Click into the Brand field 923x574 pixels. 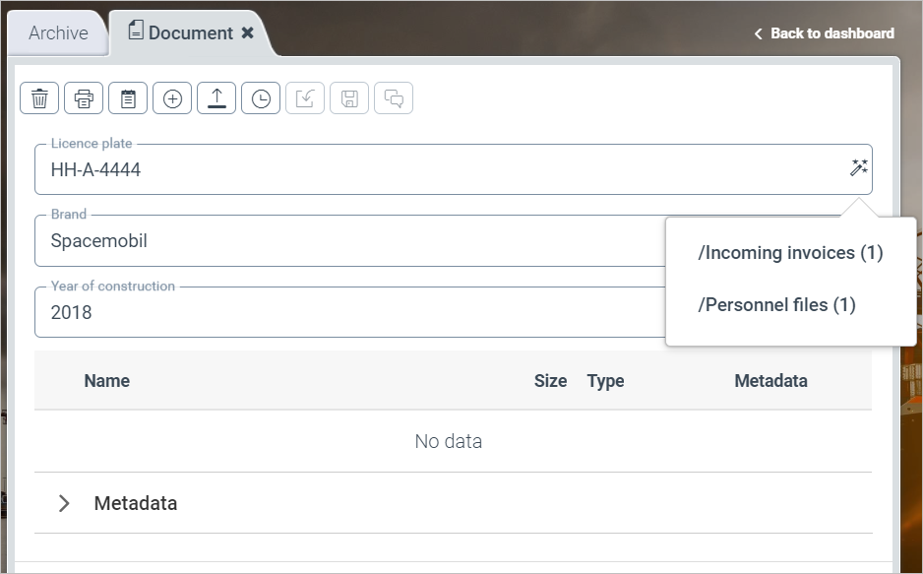click(x=344, y=241)
